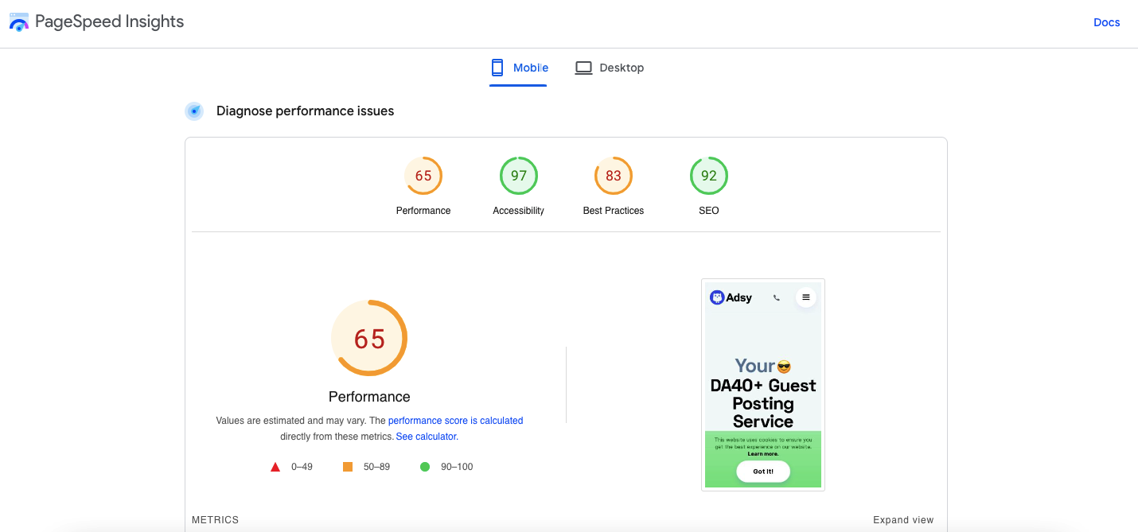Image resolution: width=1138 pixels, height=532 pixels.
Task: Click the red triangle 0–49 legend icon
Action: 275,467
